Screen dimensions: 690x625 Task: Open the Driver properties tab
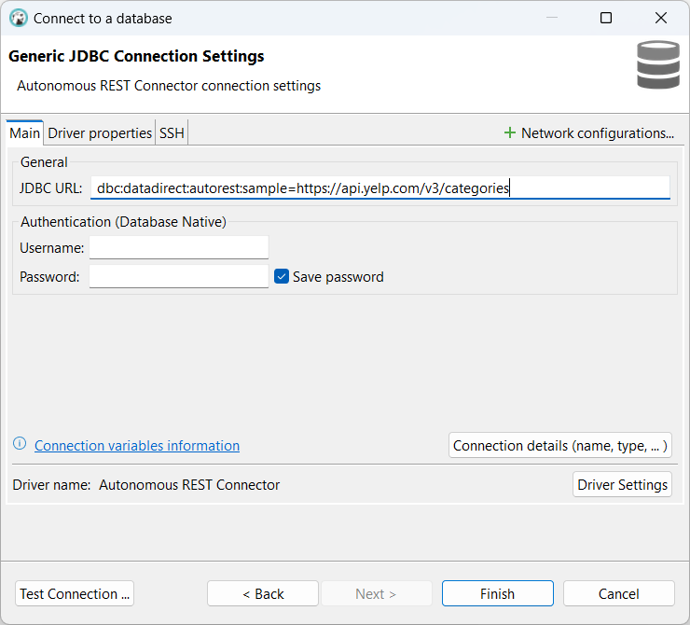100,133
